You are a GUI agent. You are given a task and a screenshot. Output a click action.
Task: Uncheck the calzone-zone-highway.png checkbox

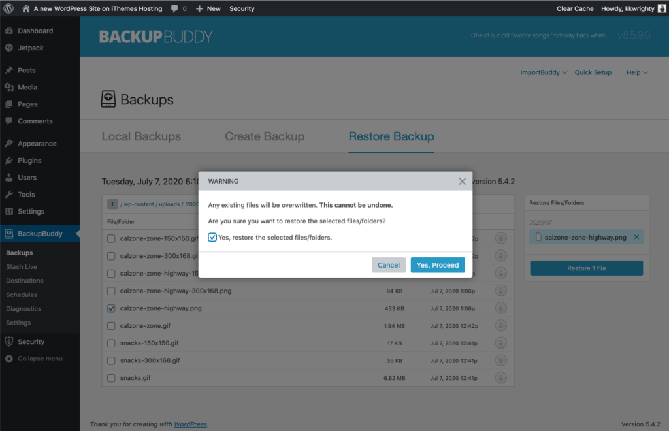coord(111,308)
